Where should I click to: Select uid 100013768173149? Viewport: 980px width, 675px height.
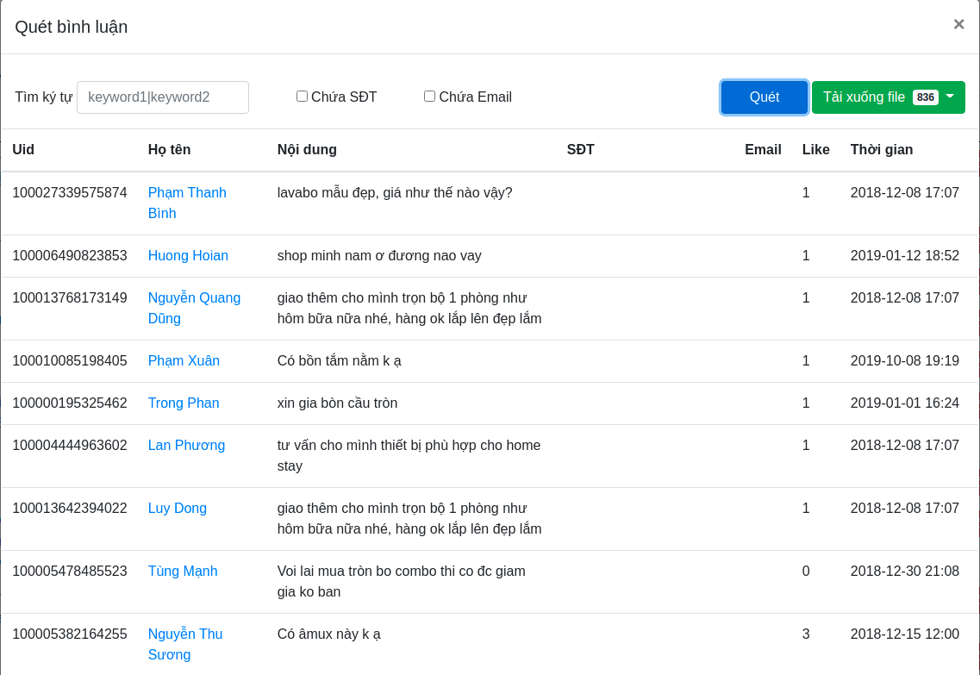[x=70, y=298]
